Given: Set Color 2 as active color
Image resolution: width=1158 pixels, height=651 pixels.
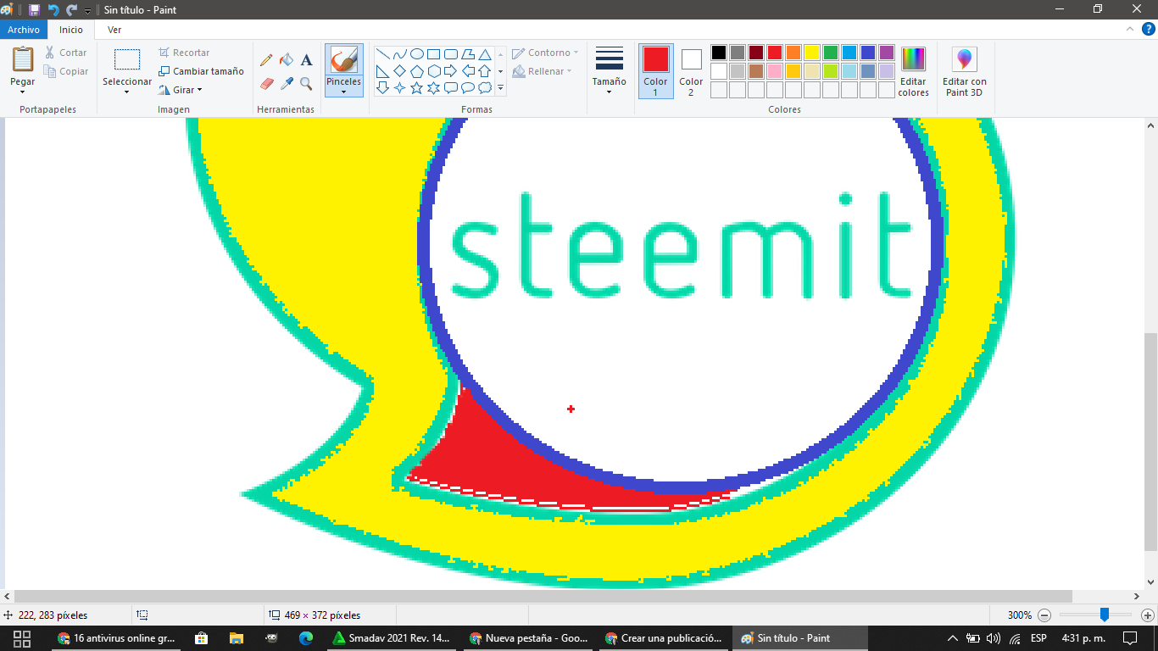Looking at the screenshot, I should [x=691, y=71].
